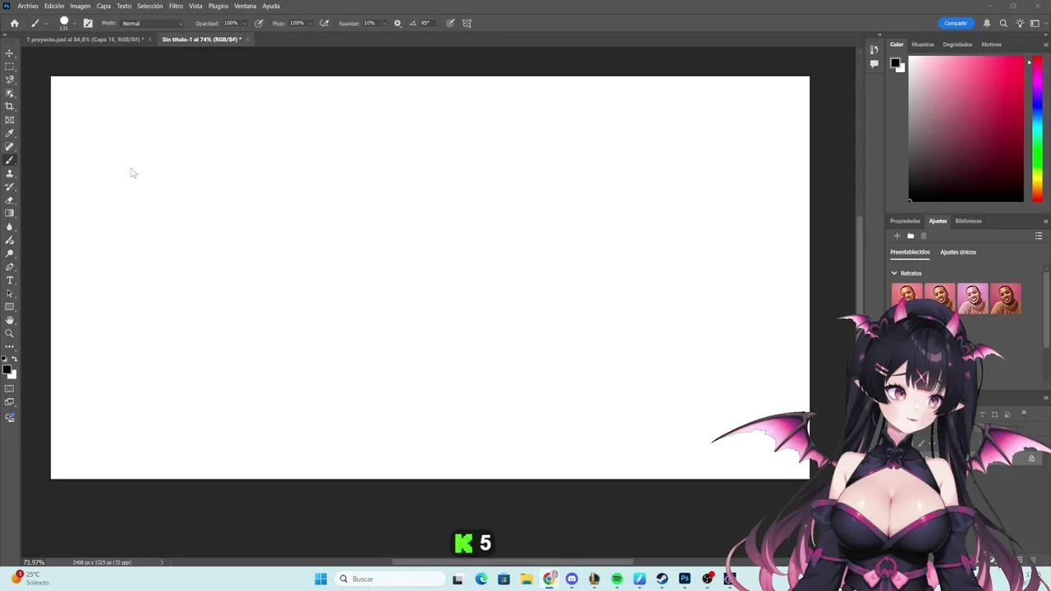The width and height of the screenshot is (1051, 591).
Task: Select the Frame tool
Action: (10, 120)
